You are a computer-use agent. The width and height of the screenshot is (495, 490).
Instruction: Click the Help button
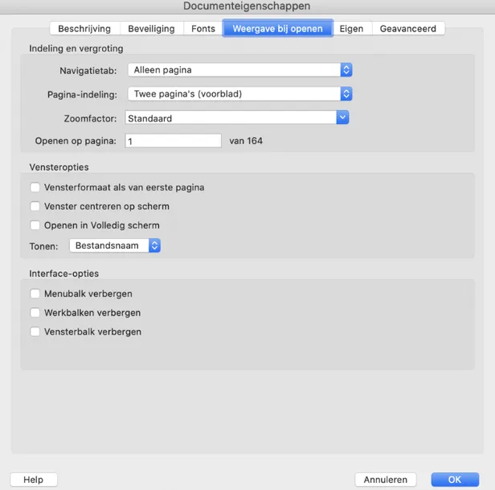pyautogui.click(x=33, y=480)
